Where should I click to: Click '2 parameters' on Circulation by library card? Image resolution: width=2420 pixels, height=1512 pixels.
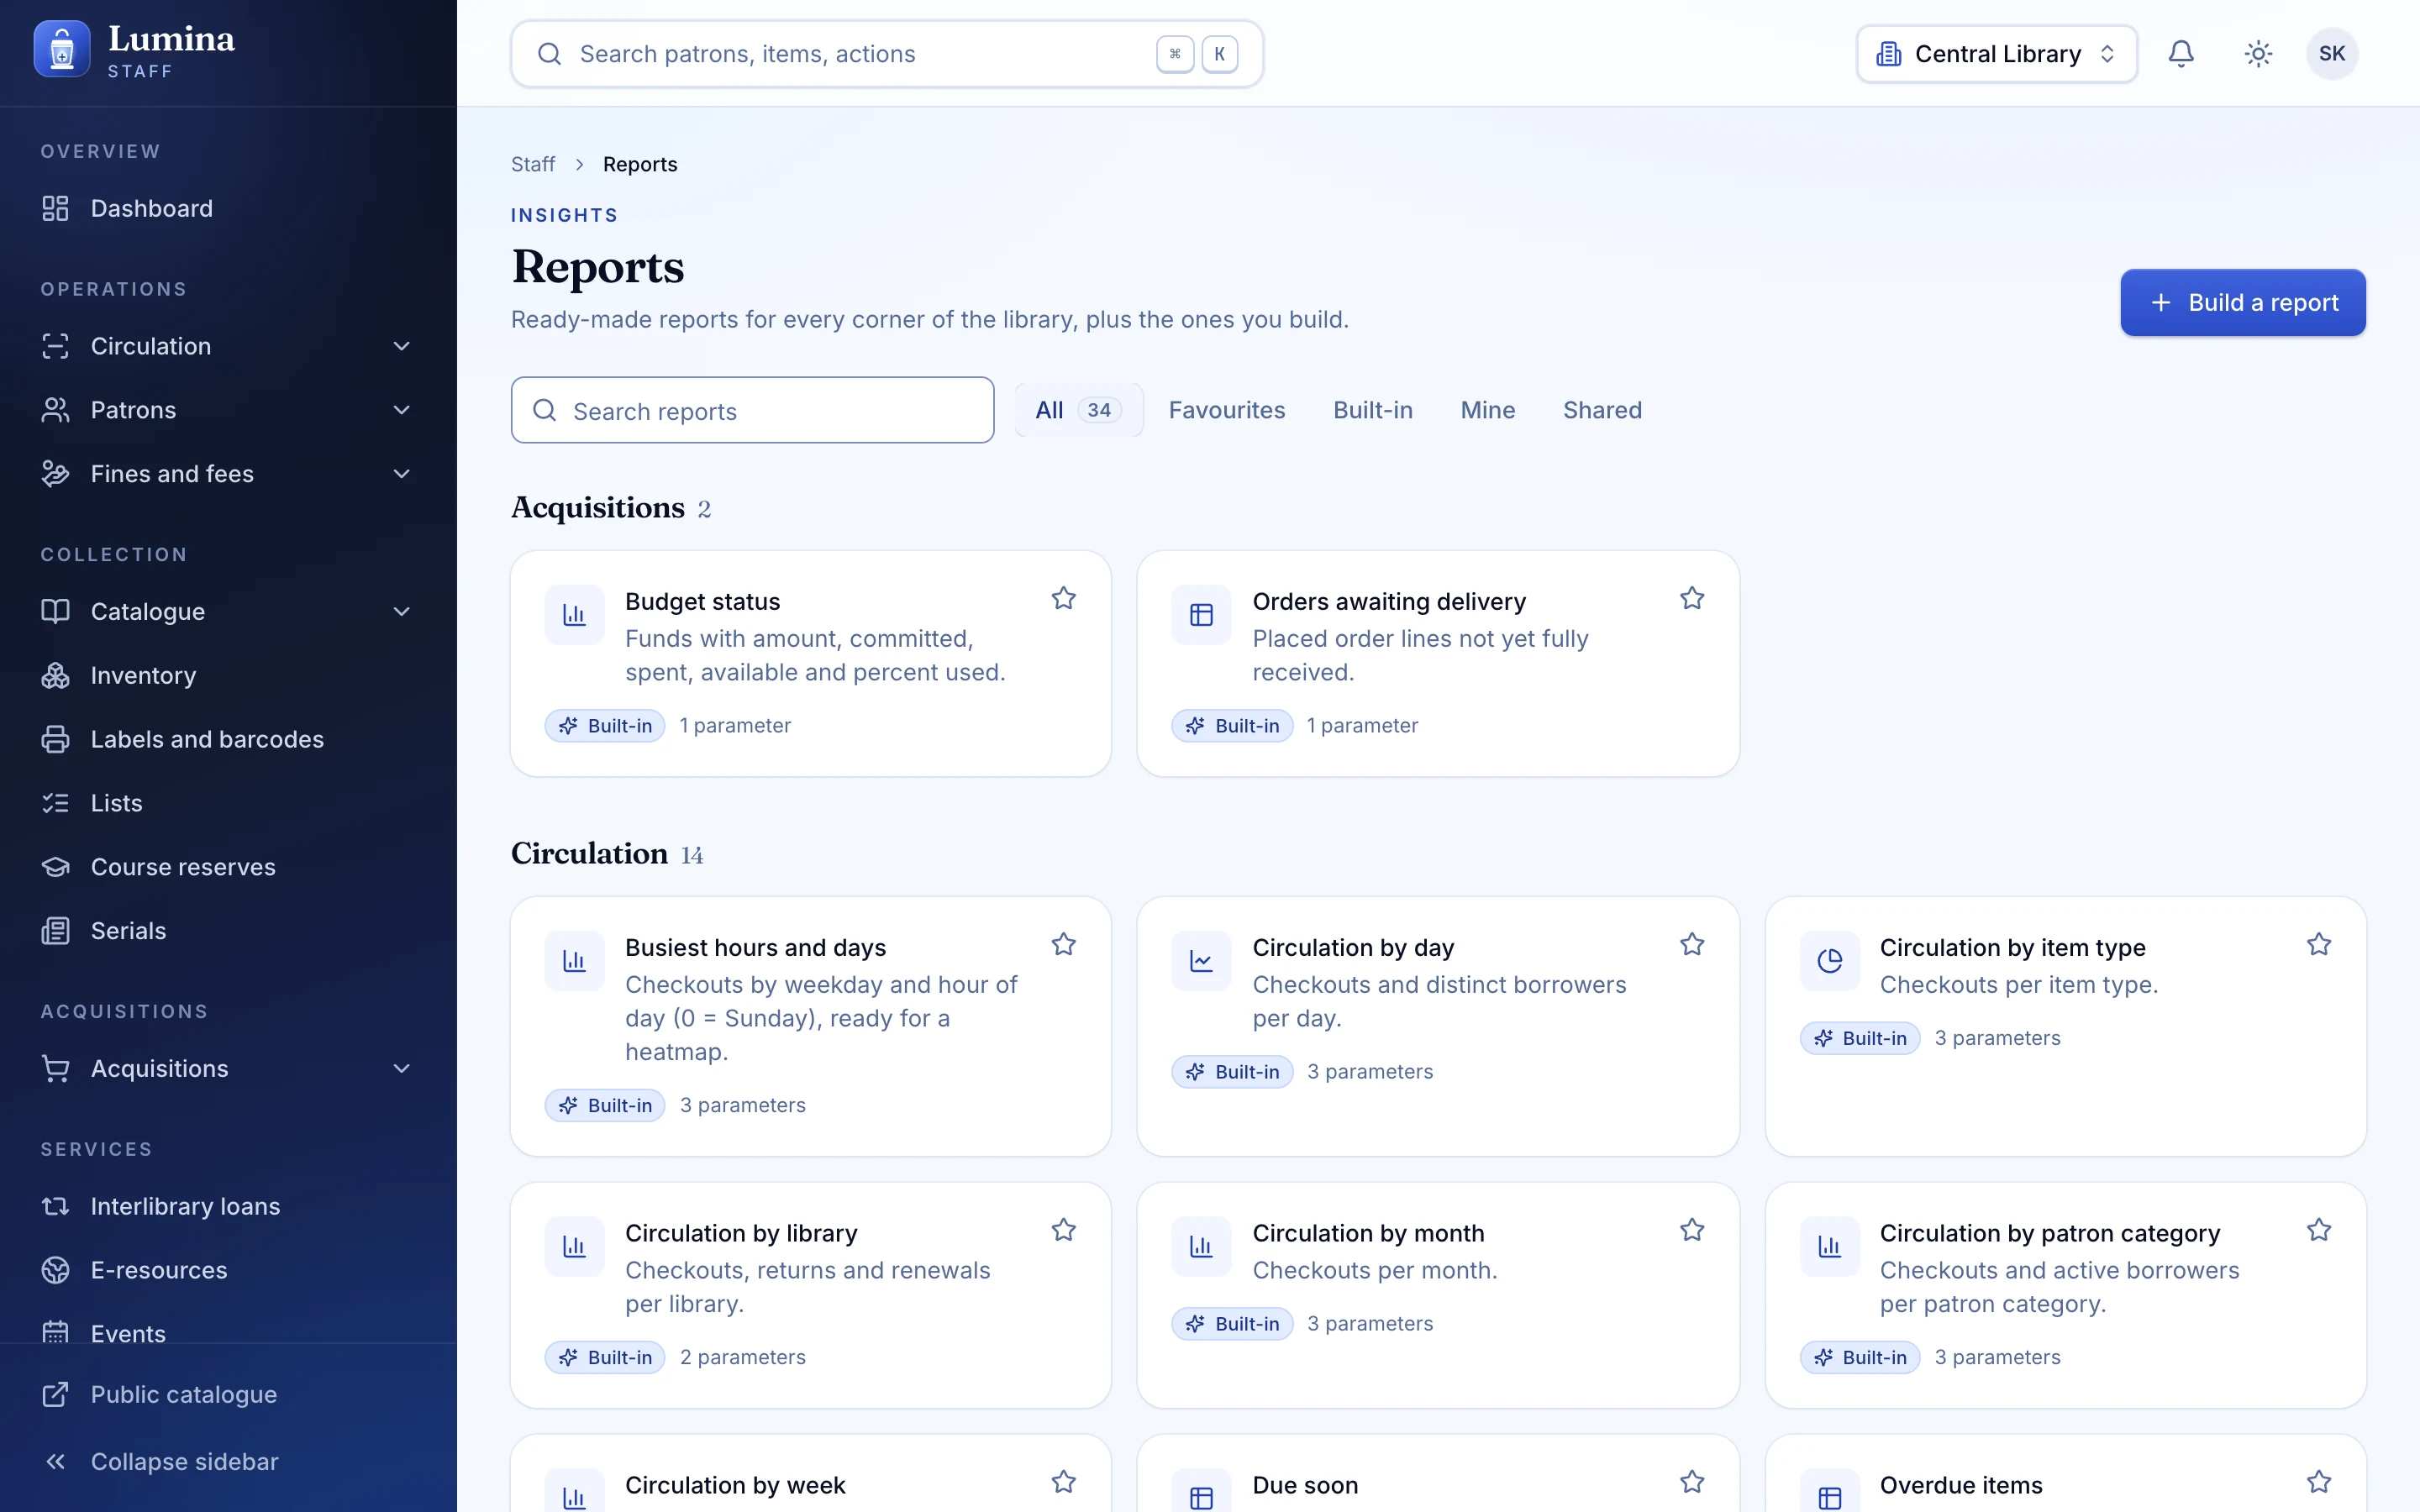click(x=743, y=1357)
